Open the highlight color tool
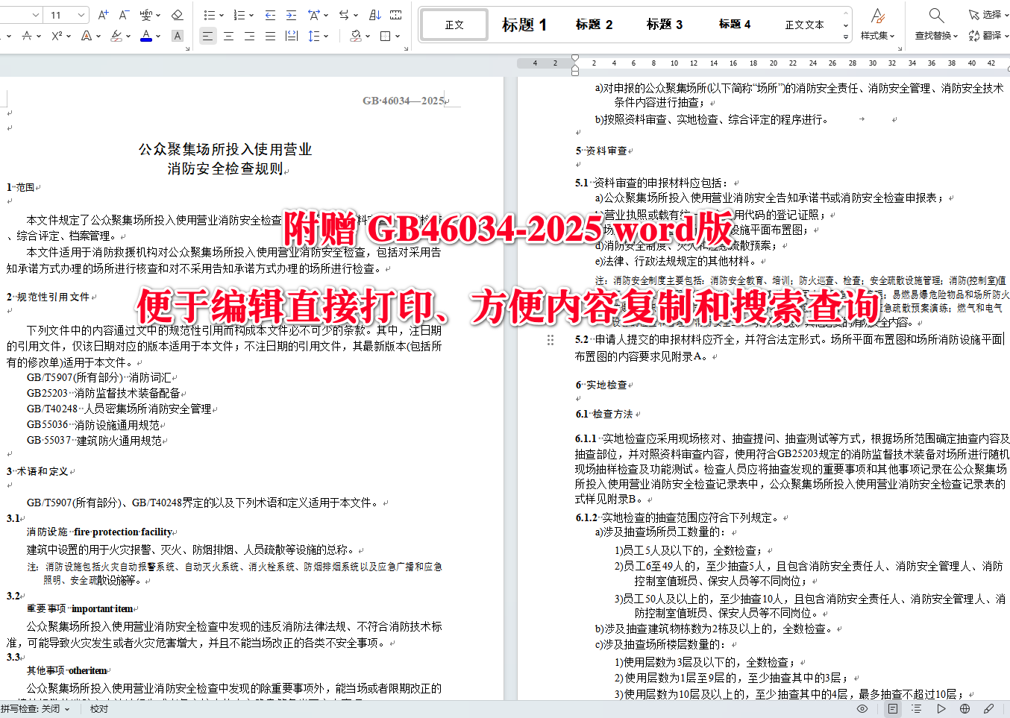1010x718 pixels. (117, 36)
